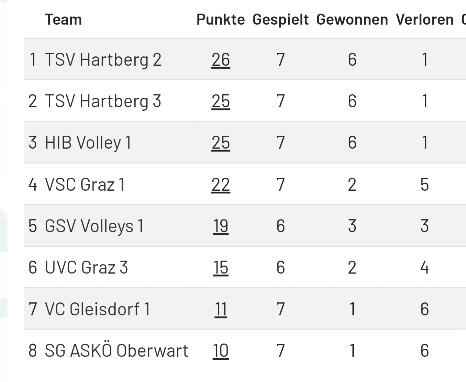Click the Verloren column header
The height and width of the screenshot is (382, 466).
pyautogui.click(x=425, y=19)
